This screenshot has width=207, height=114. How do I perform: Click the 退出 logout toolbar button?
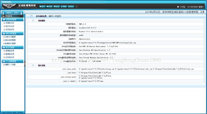[71, 6]
